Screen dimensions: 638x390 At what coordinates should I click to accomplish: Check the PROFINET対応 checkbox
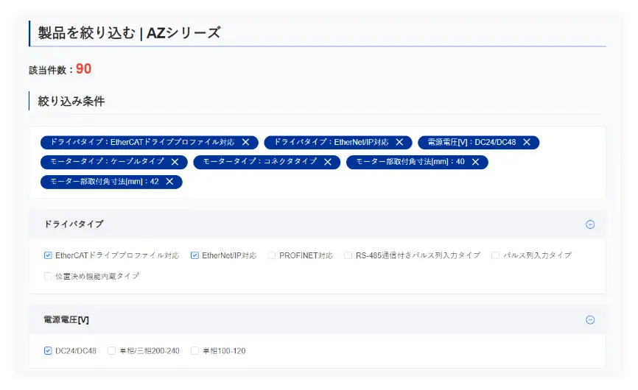pos(272,255)
